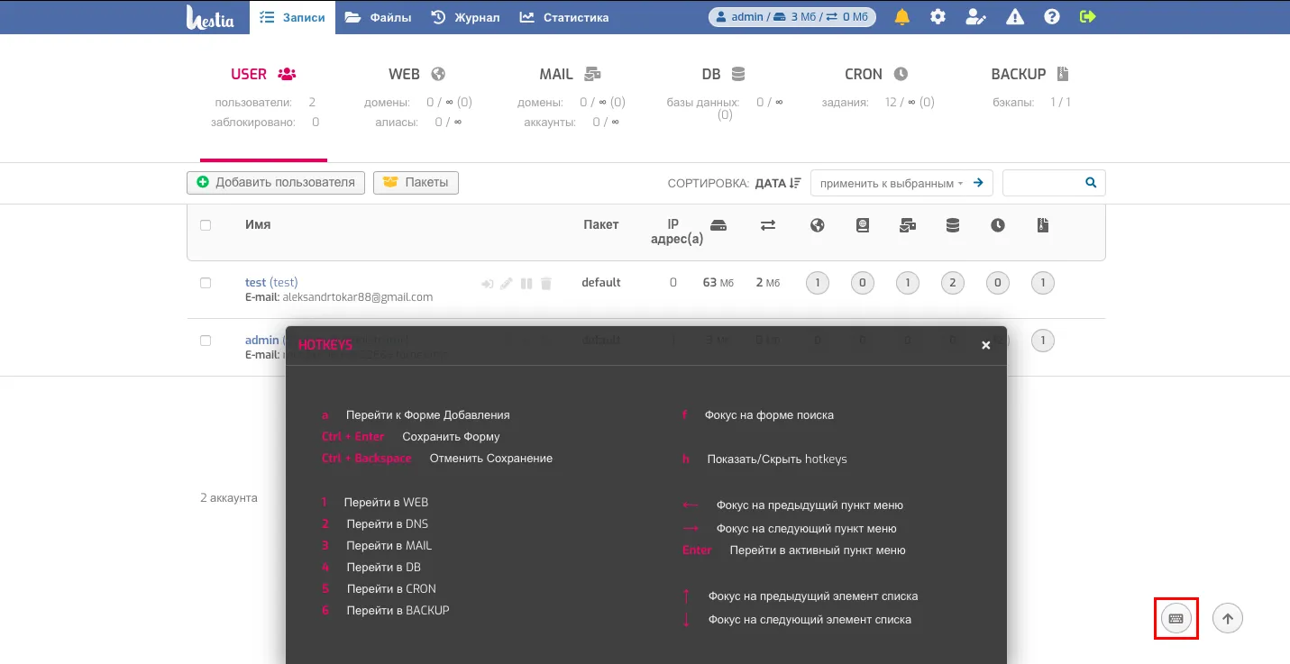Select the admin user checkbox

206,341
